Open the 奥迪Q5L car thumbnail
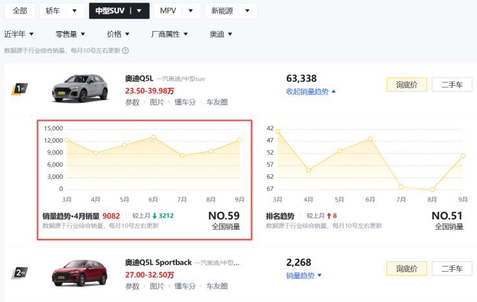 80,88
